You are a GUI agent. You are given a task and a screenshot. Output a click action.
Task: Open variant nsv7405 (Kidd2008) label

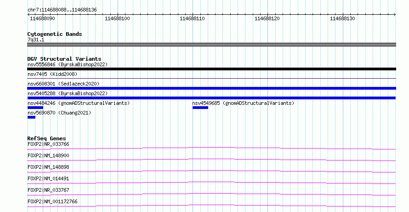tap(52, 74)
